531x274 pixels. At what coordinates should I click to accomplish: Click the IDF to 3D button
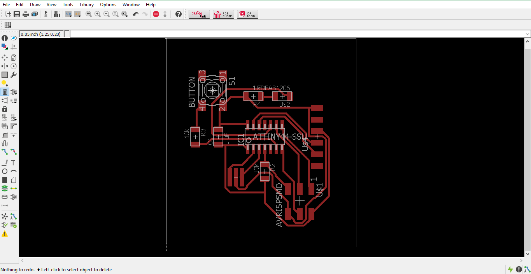247,14
